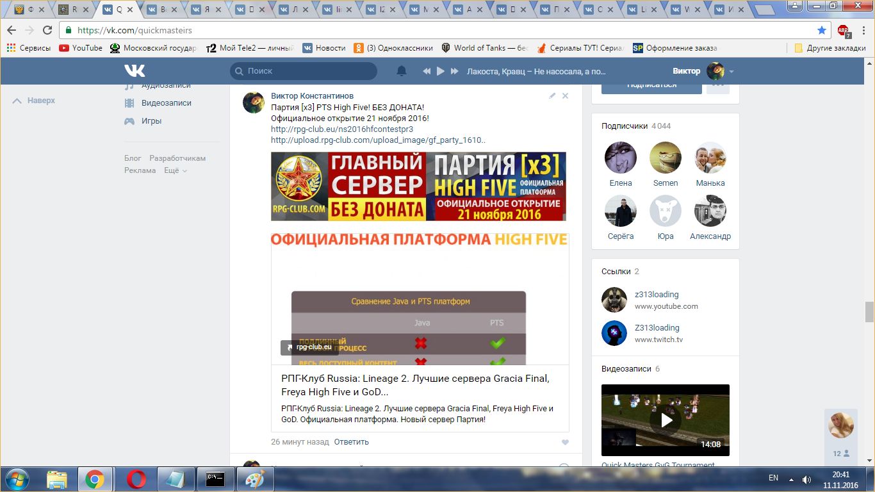Open the Мой Tele2 bookmark
The height and width of the screenshot is (492, 875).
(x=250, y=48)
